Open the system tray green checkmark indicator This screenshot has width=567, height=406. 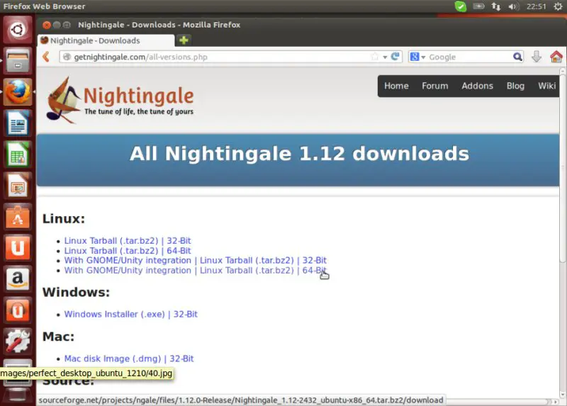pos(460,6)
